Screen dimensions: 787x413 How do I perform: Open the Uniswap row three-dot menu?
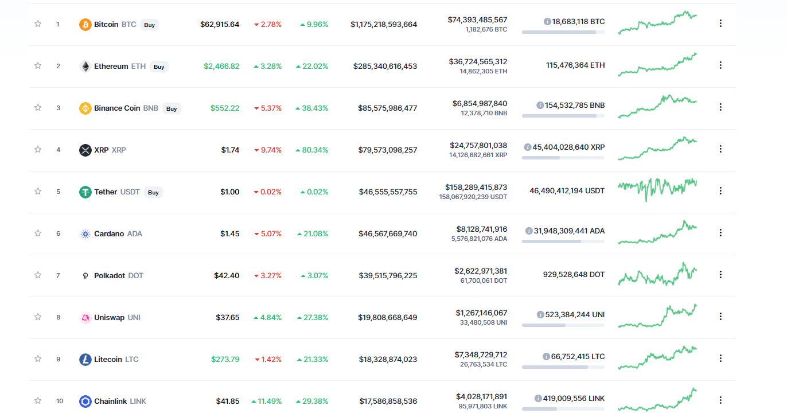tap(720, 317)
